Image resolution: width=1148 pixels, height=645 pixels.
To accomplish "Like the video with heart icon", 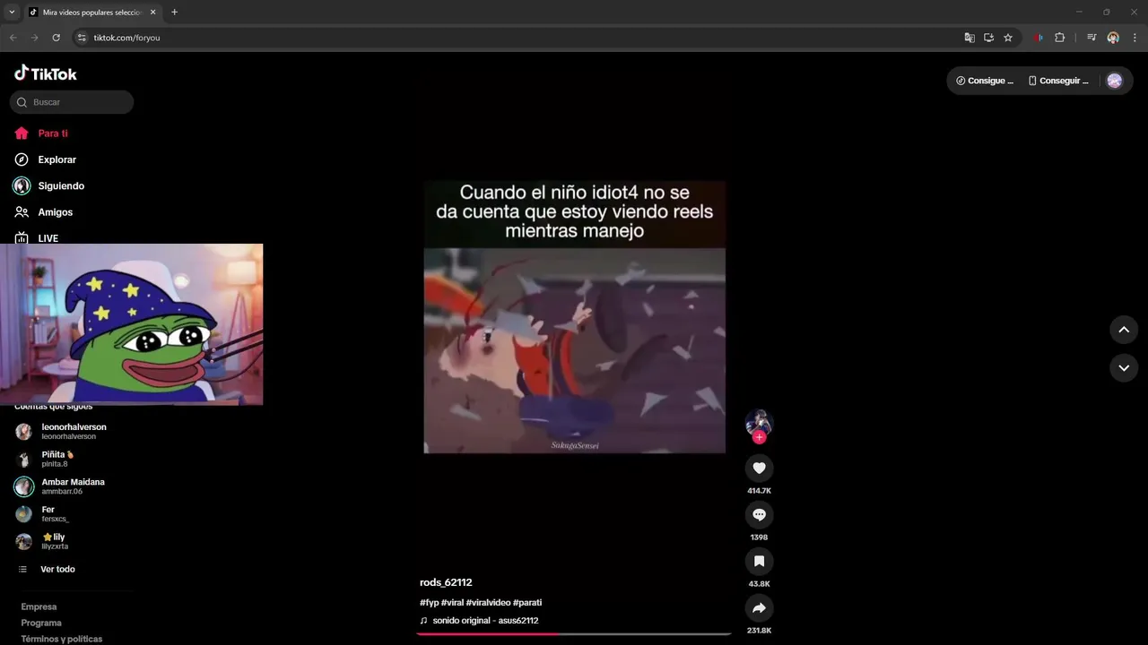I will [x=759, y=468].
